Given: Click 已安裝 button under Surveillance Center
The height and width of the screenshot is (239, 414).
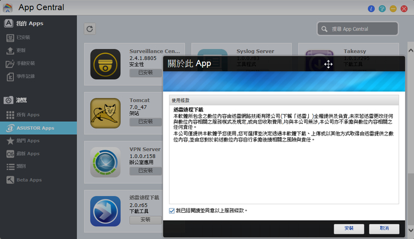Looking at the screenshot, I should tap(146, 73).
